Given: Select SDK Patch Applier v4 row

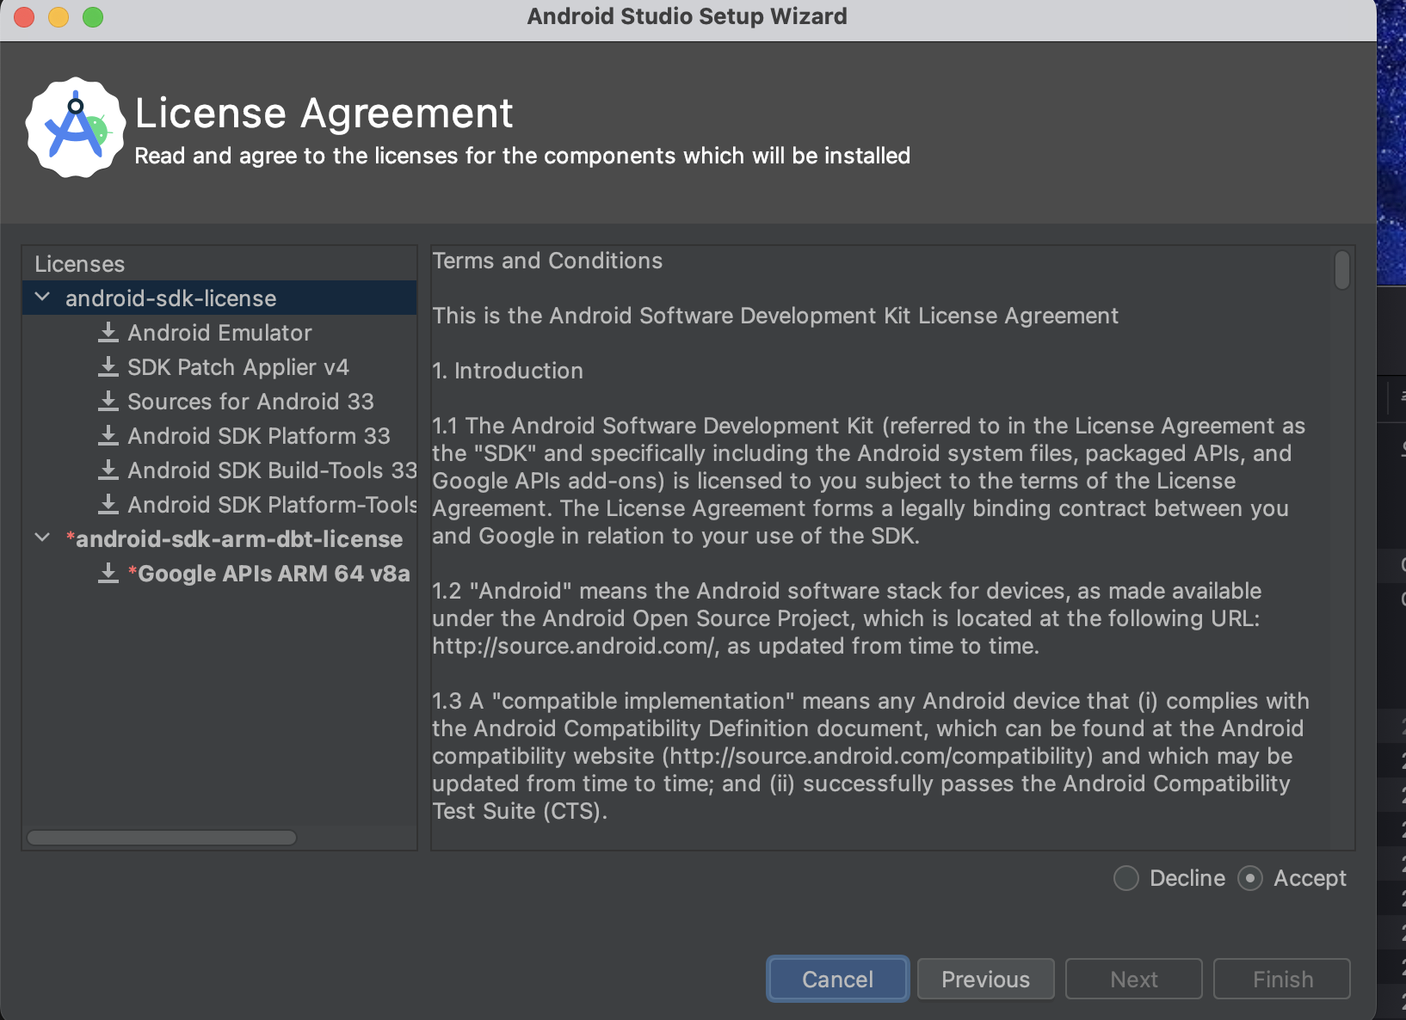Looking at the screenshot, I should click(219, 367).
